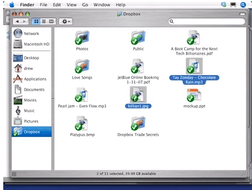Image resolution: width=252 pixels, height=190 pixels.
Task: Open the File menu
Action: 44,5
